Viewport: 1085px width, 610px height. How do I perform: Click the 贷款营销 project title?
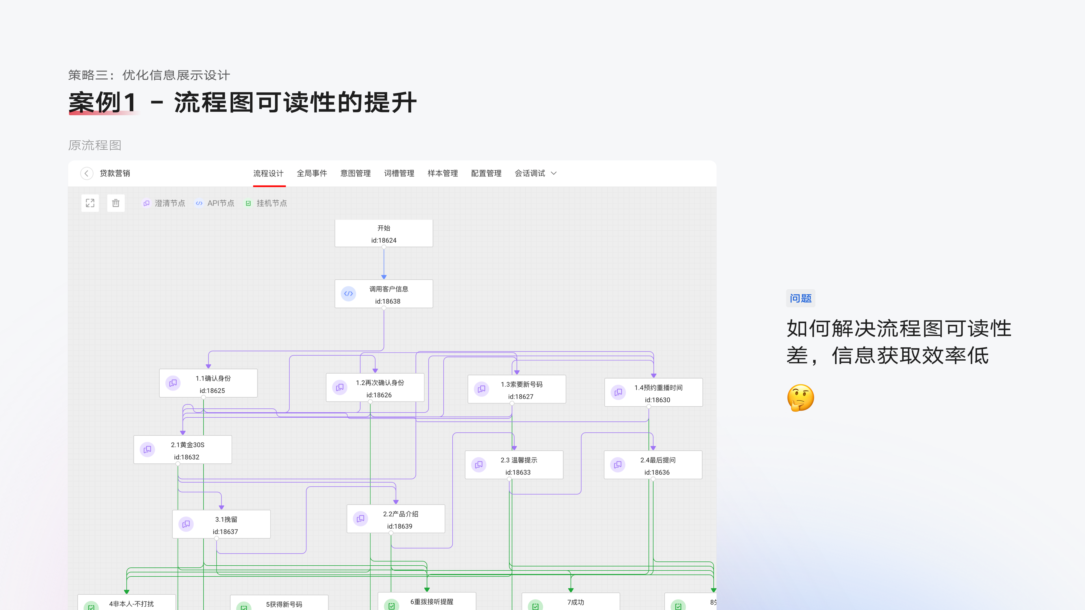click(114, 173)
